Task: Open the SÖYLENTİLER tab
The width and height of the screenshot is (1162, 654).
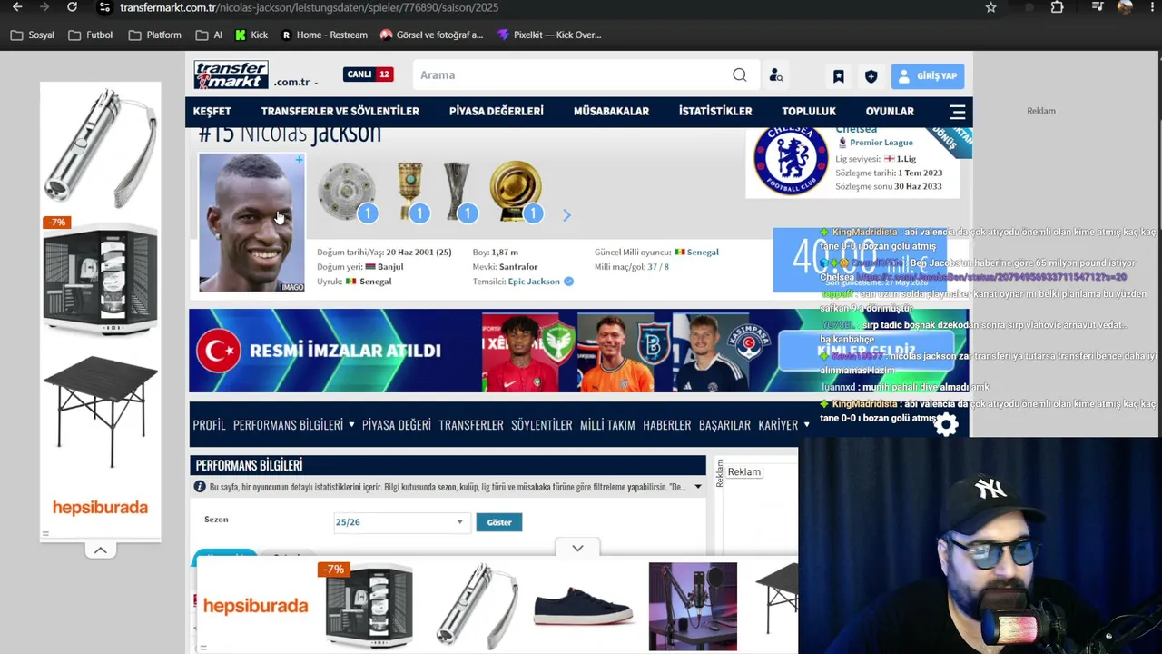Action: pyautogui.click(x=542, y=425)
